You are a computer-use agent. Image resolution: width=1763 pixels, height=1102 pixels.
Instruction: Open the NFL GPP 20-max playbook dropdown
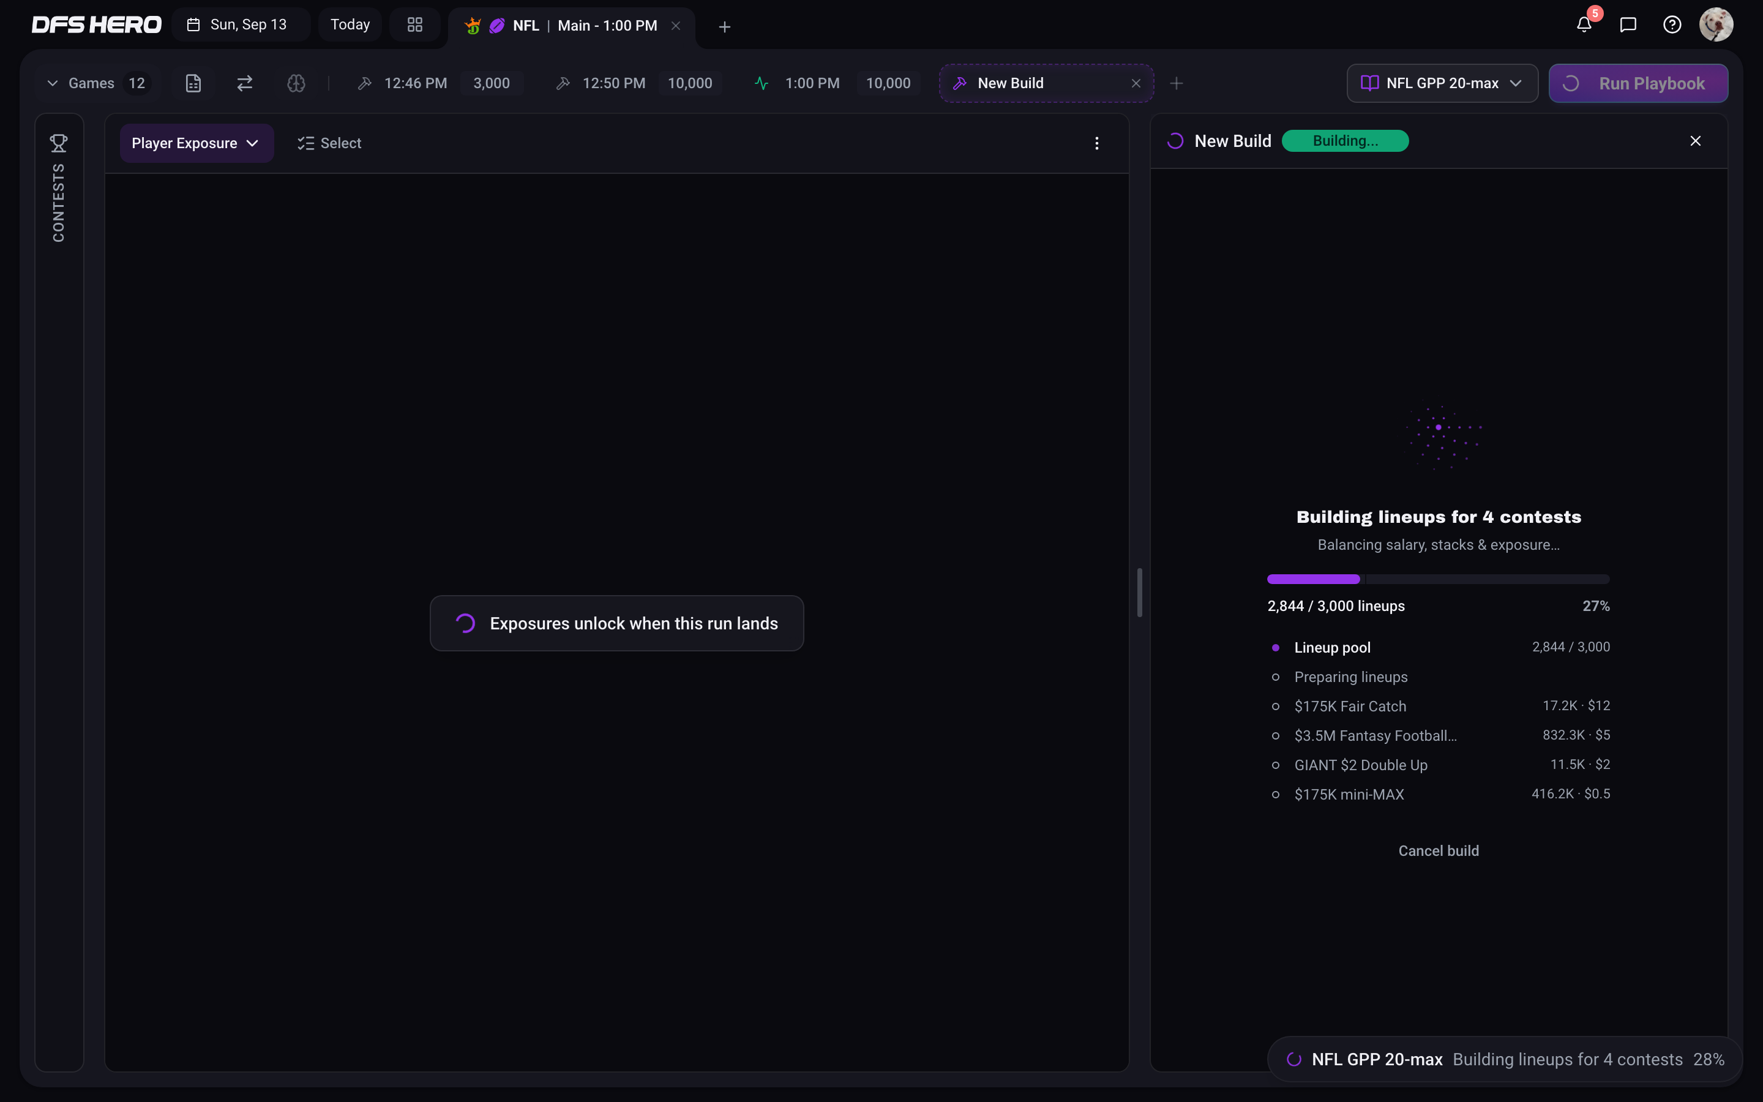pos(1442,83)
